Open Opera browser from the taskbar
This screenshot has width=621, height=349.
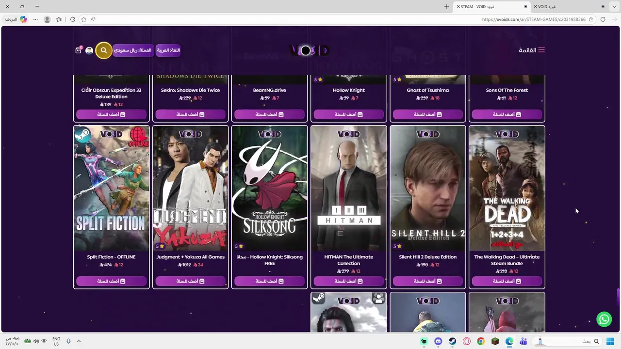tap(467, 341)
